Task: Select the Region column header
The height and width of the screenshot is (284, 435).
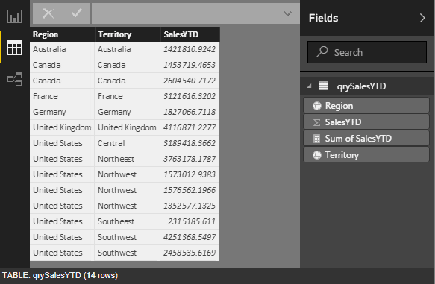Action: coord(62,34)
